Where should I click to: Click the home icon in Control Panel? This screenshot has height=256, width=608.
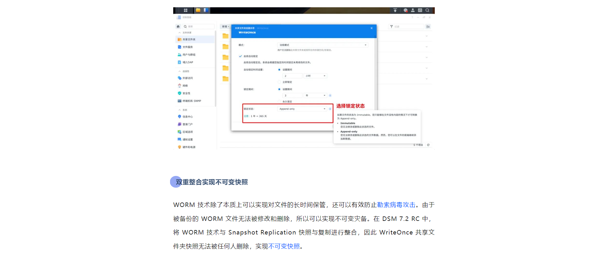pos(178,27)
